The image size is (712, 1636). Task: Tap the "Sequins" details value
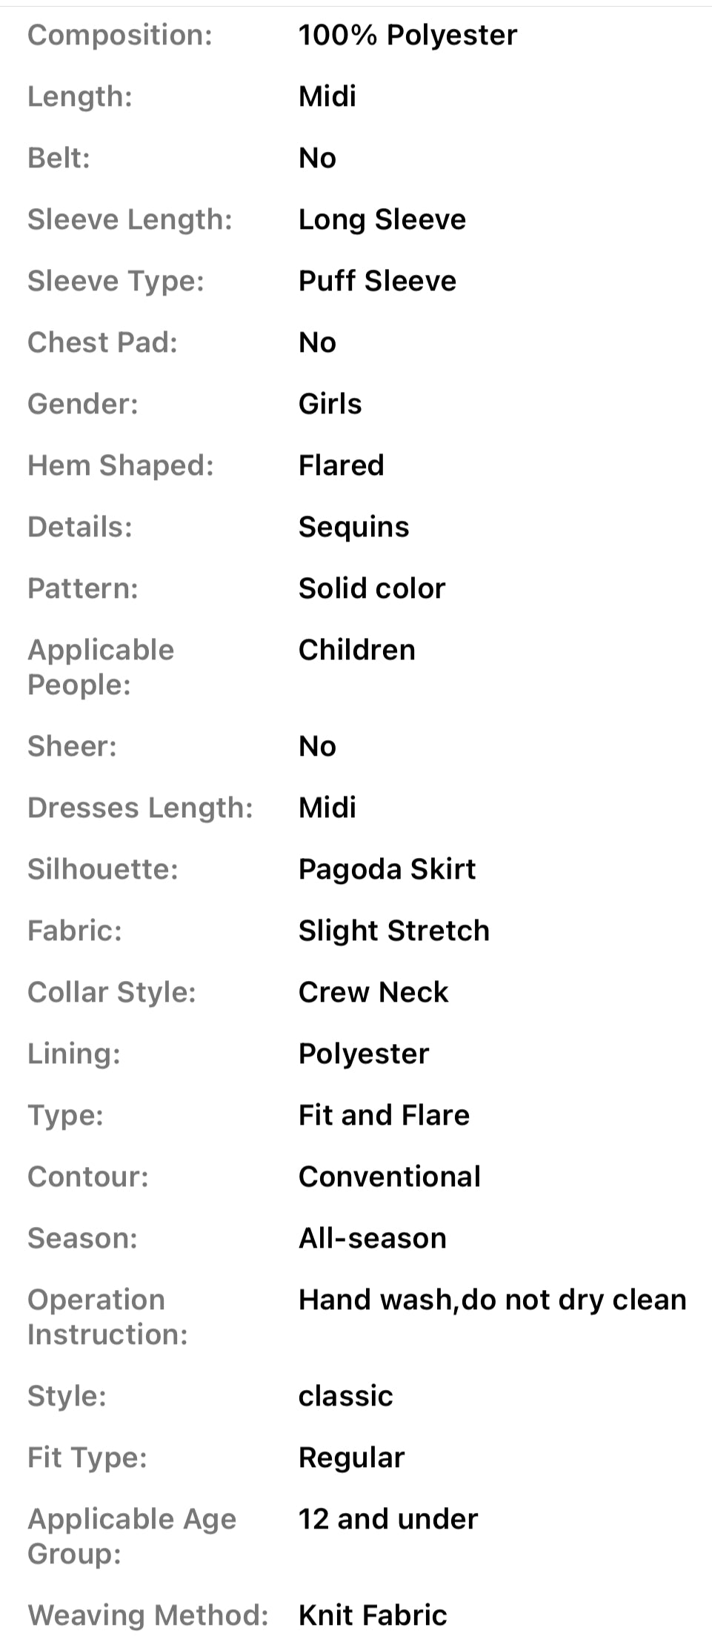pyautogui.click(x=353, y=527)
